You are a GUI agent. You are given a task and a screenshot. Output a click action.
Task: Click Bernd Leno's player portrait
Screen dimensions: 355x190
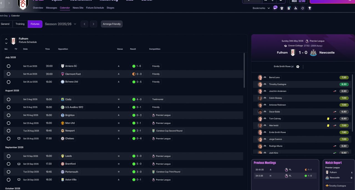tap(260, 78)
